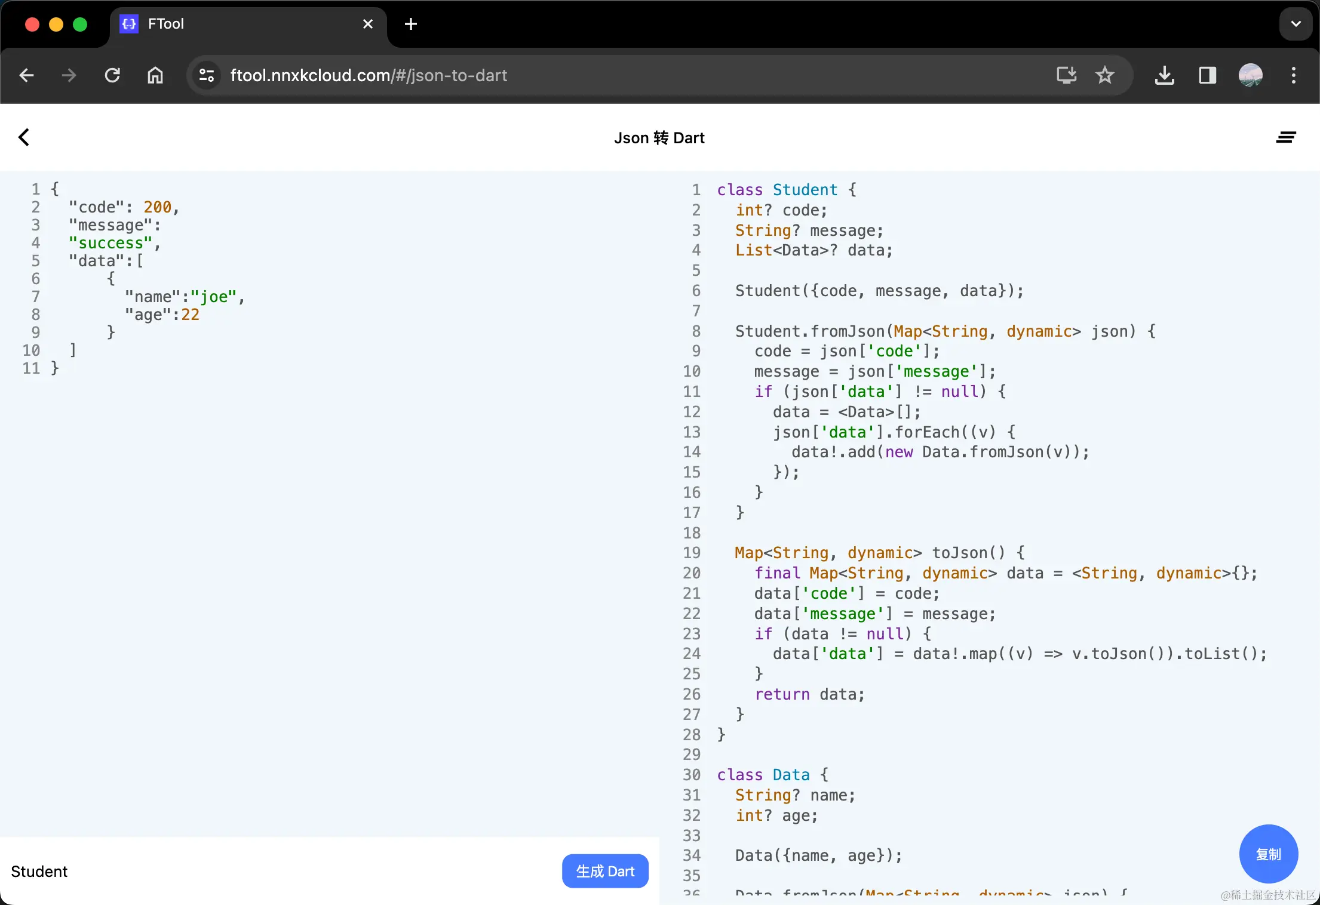1320x905 pixels.
Task: Reload the current page
Action: [112, 75]
